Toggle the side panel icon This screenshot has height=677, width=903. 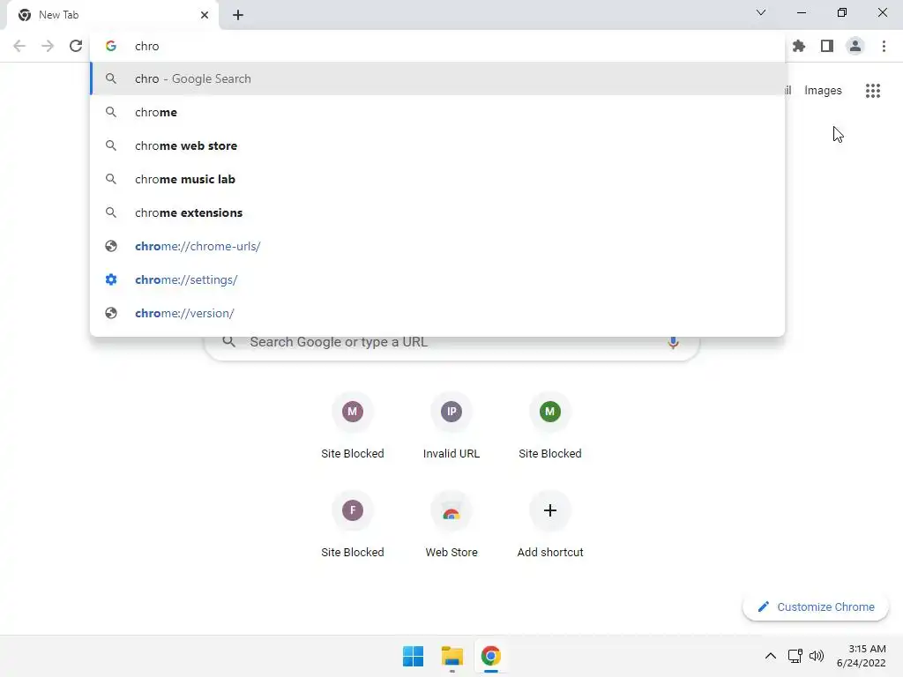pos(827,46)
